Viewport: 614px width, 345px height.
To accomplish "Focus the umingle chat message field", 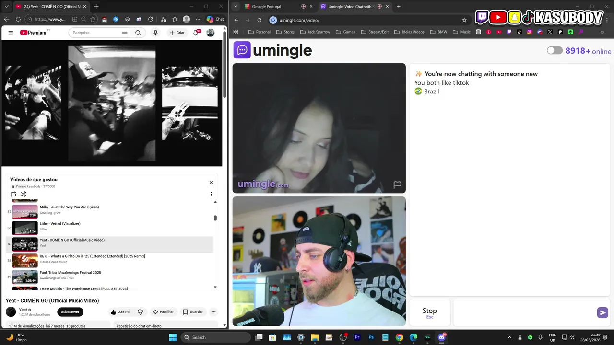I will (524, 312).
